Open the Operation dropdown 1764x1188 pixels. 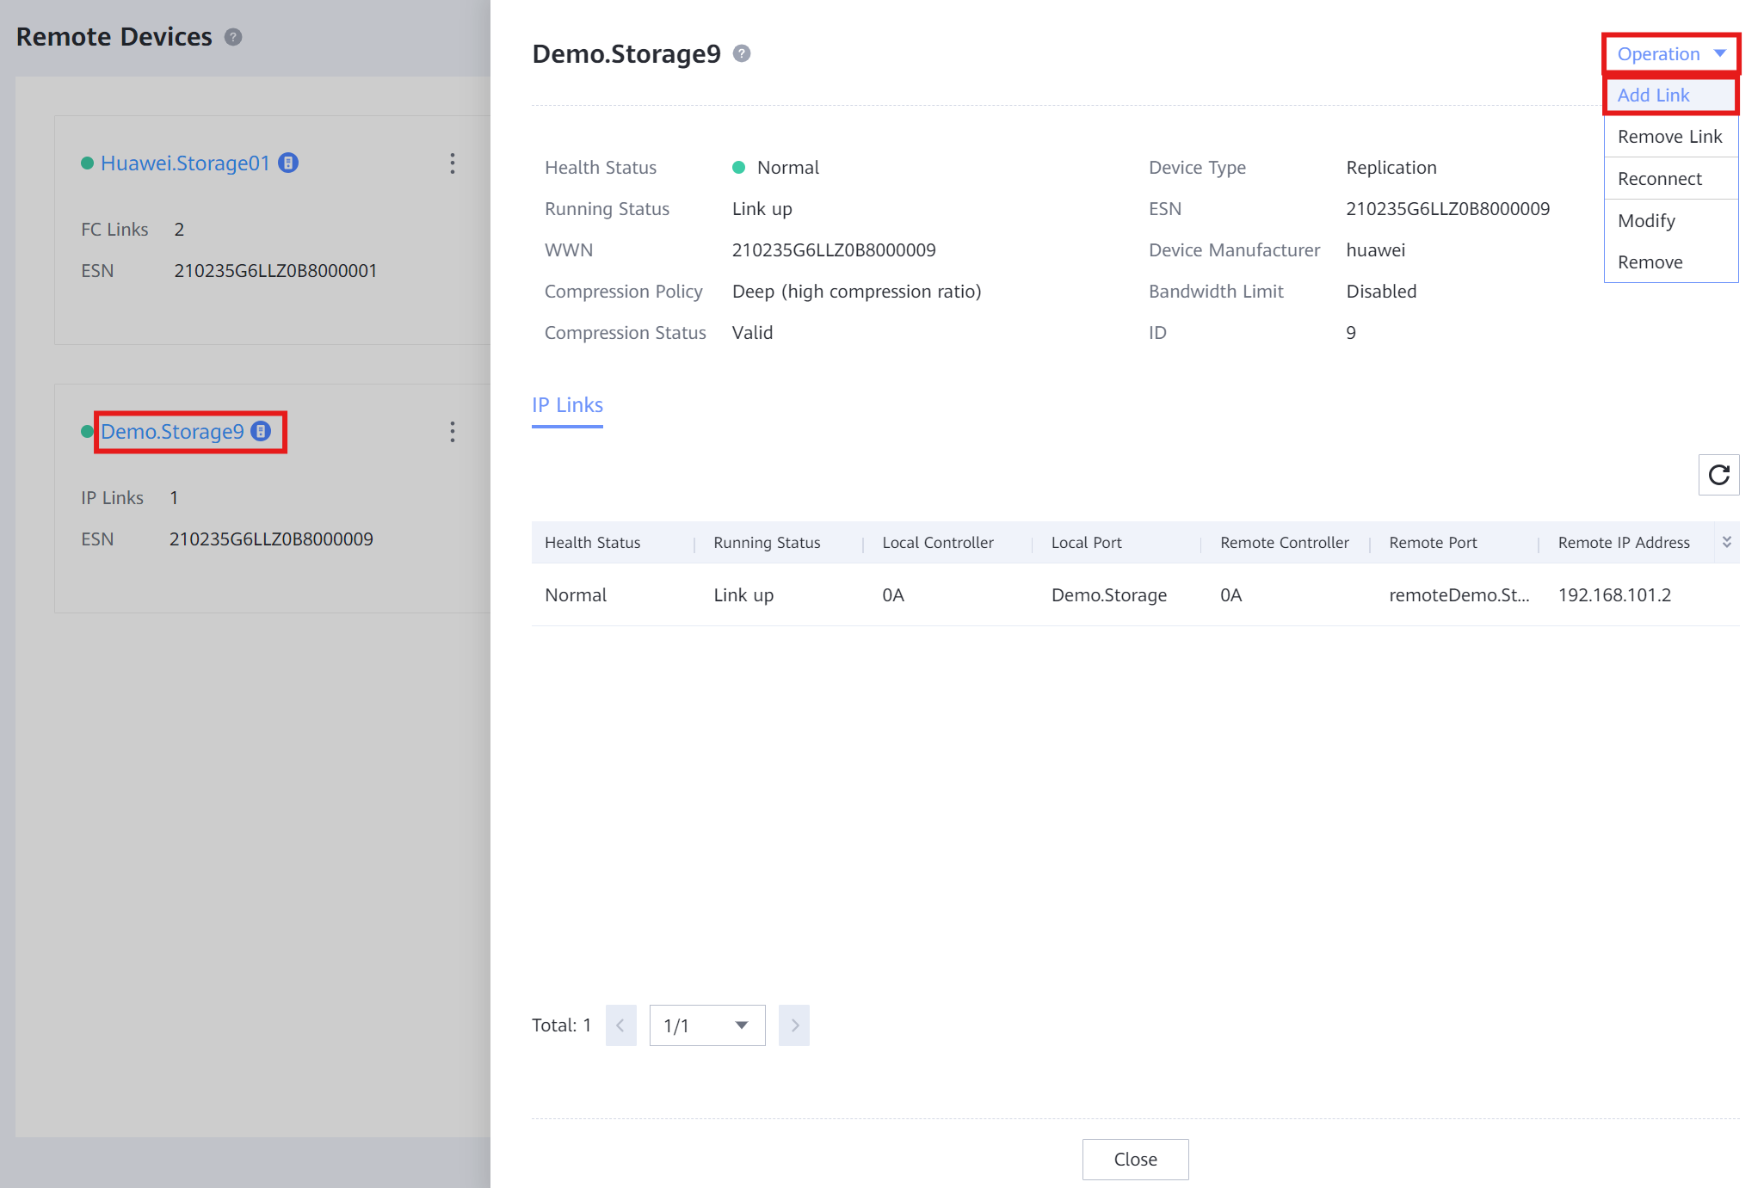[x=1670, y=53]
